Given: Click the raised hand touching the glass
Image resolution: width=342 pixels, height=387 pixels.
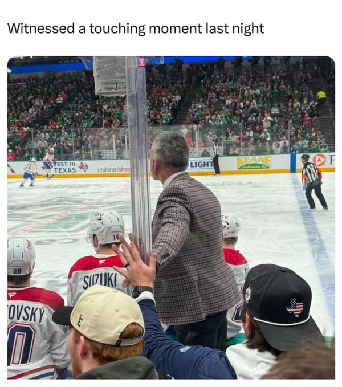Looking at the screenshot, I should point(134,261).
